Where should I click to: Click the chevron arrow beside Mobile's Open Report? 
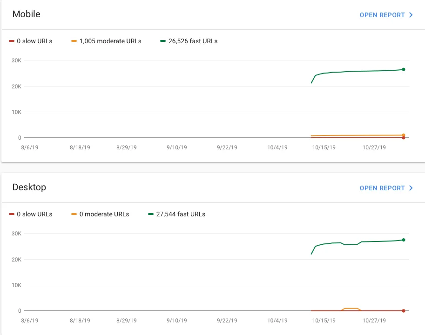(x=411, y=15)
